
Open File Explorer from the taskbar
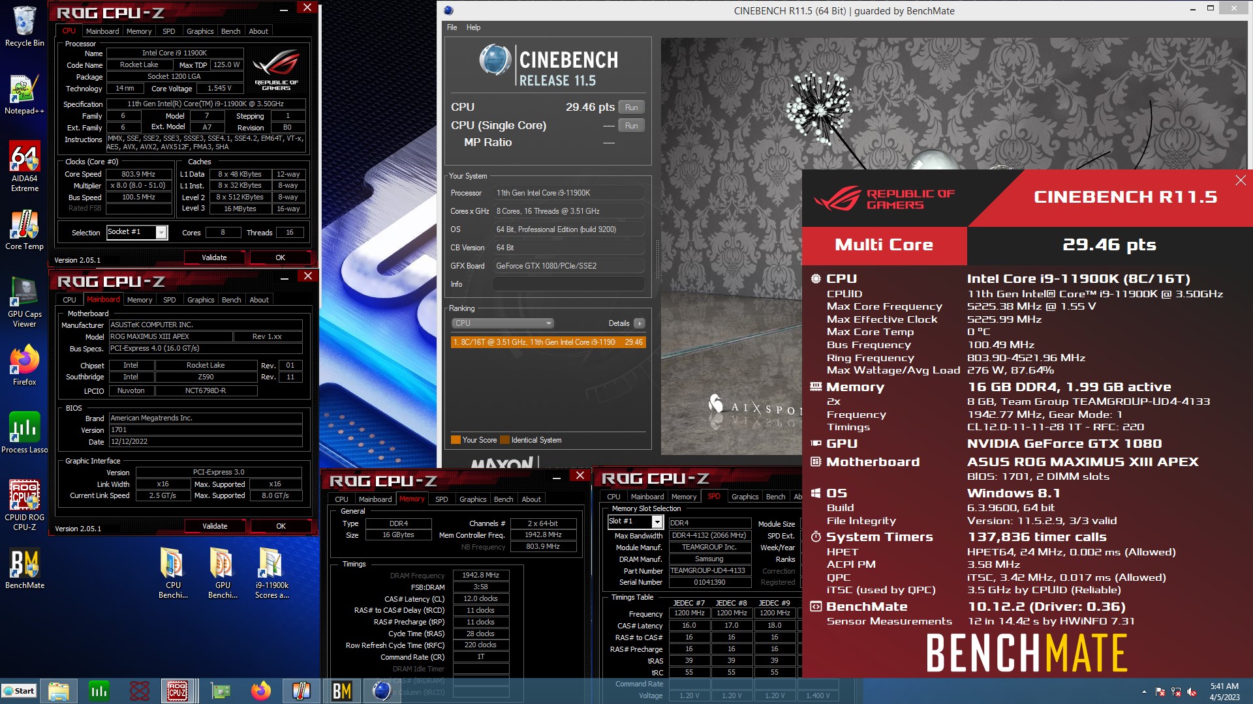pyautogui.click(x=58, y=691)
